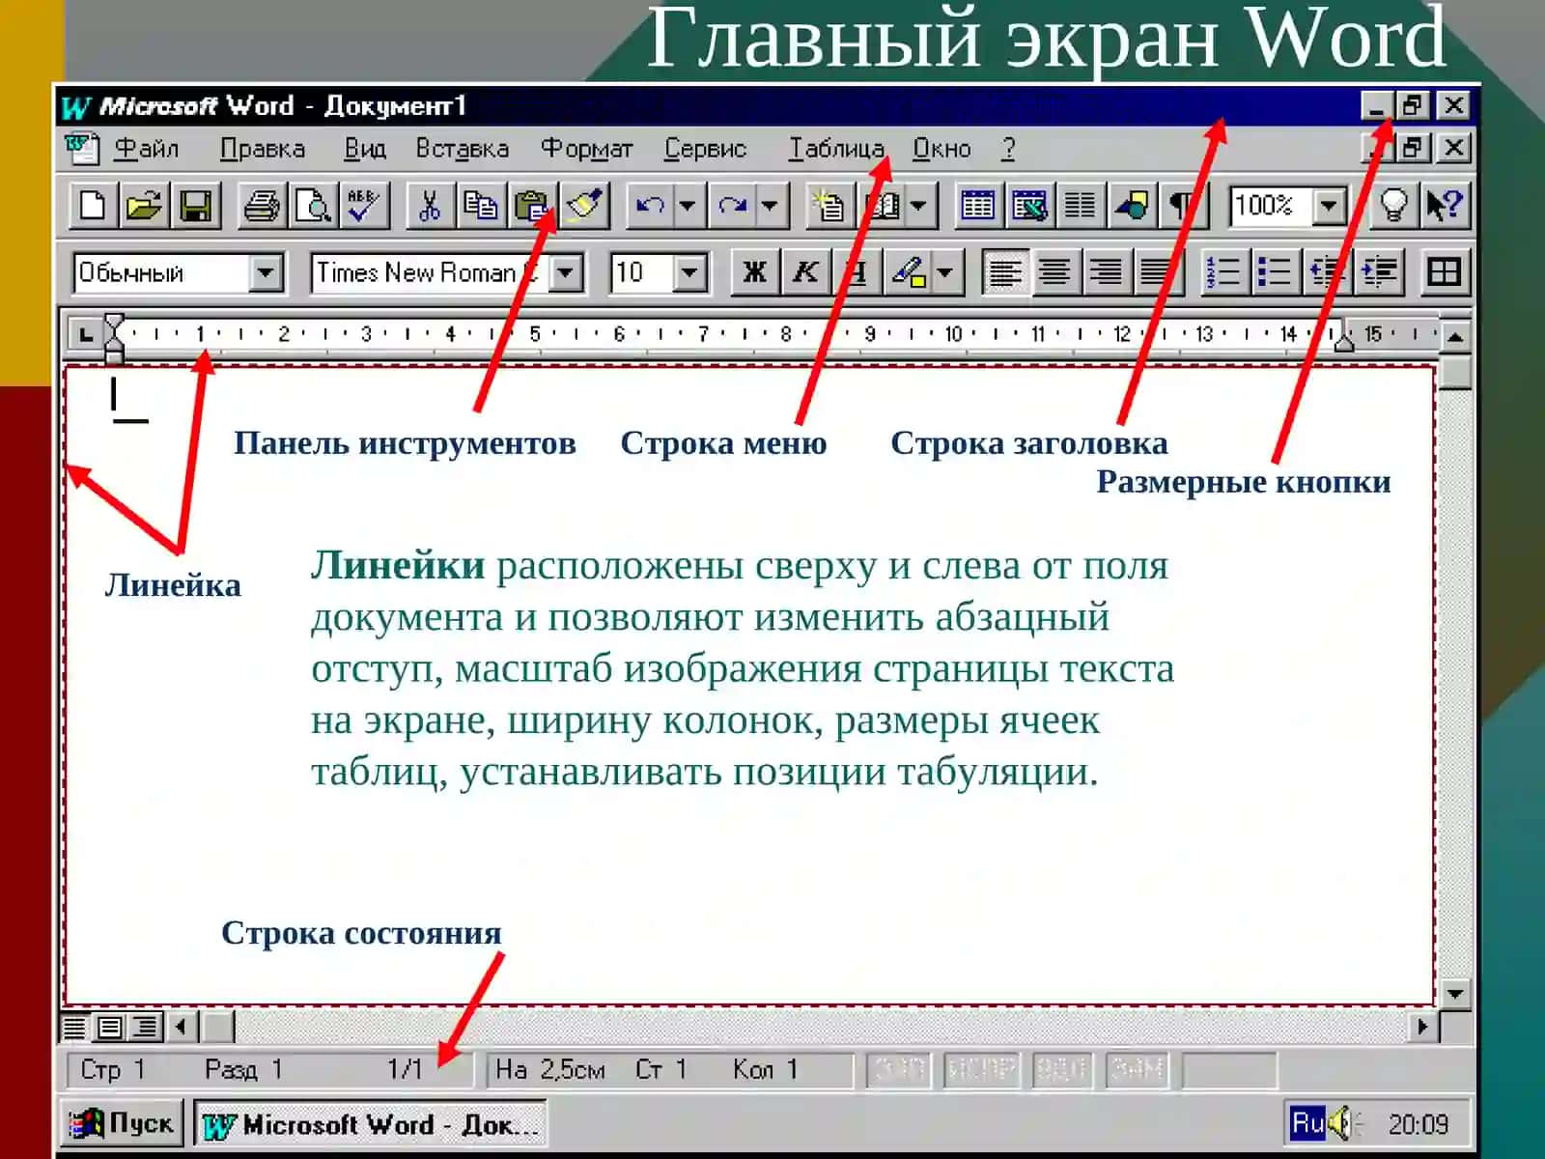Screen dimensions: 1545x1159
Task: Open the Файл menu
Action: pyautogui.click(x=146, y=149)
